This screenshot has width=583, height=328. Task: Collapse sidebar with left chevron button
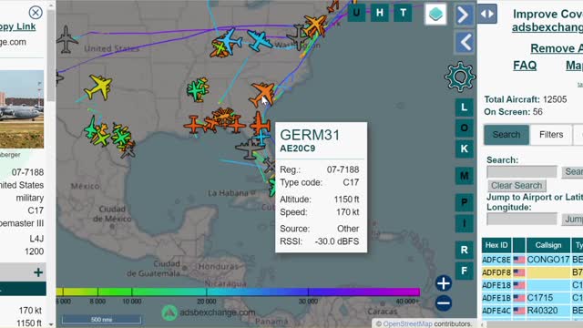click(465, 43)
